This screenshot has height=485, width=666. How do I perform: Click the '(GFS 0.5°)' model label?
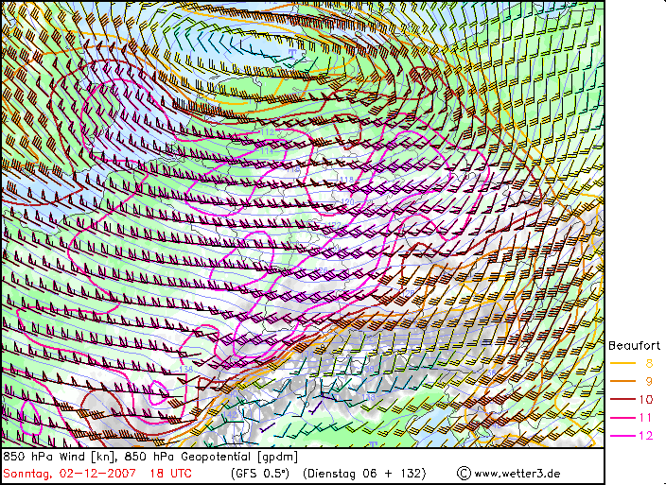coord(260,473)
